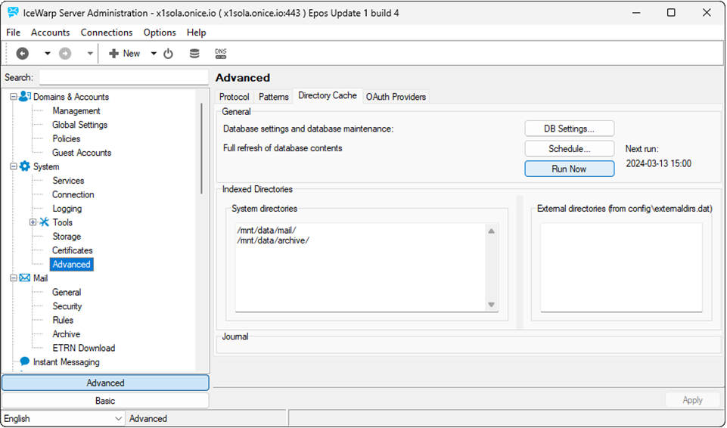Click the Schedule... button

click(570, 149)
